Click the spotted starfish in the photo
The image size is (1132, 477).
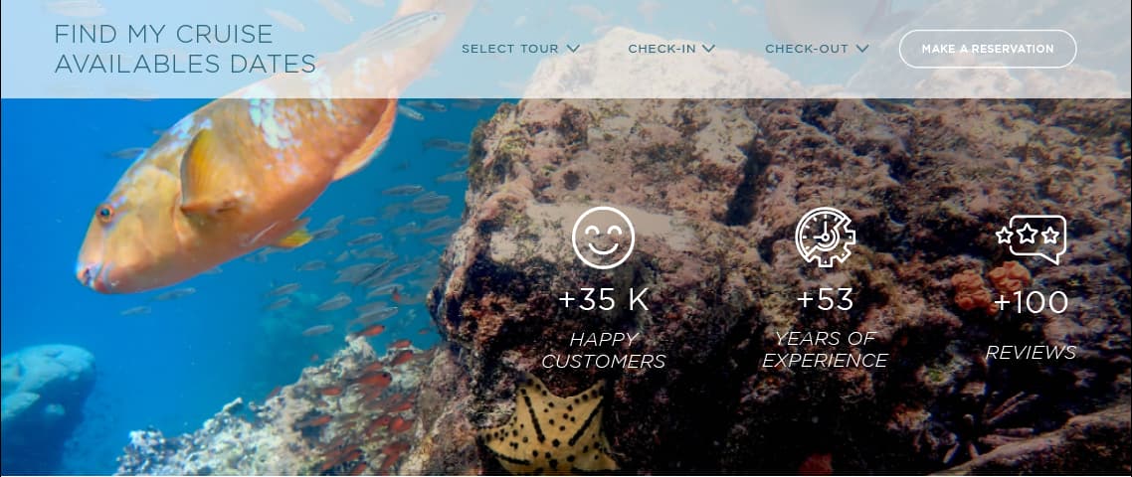pos(549,427)
